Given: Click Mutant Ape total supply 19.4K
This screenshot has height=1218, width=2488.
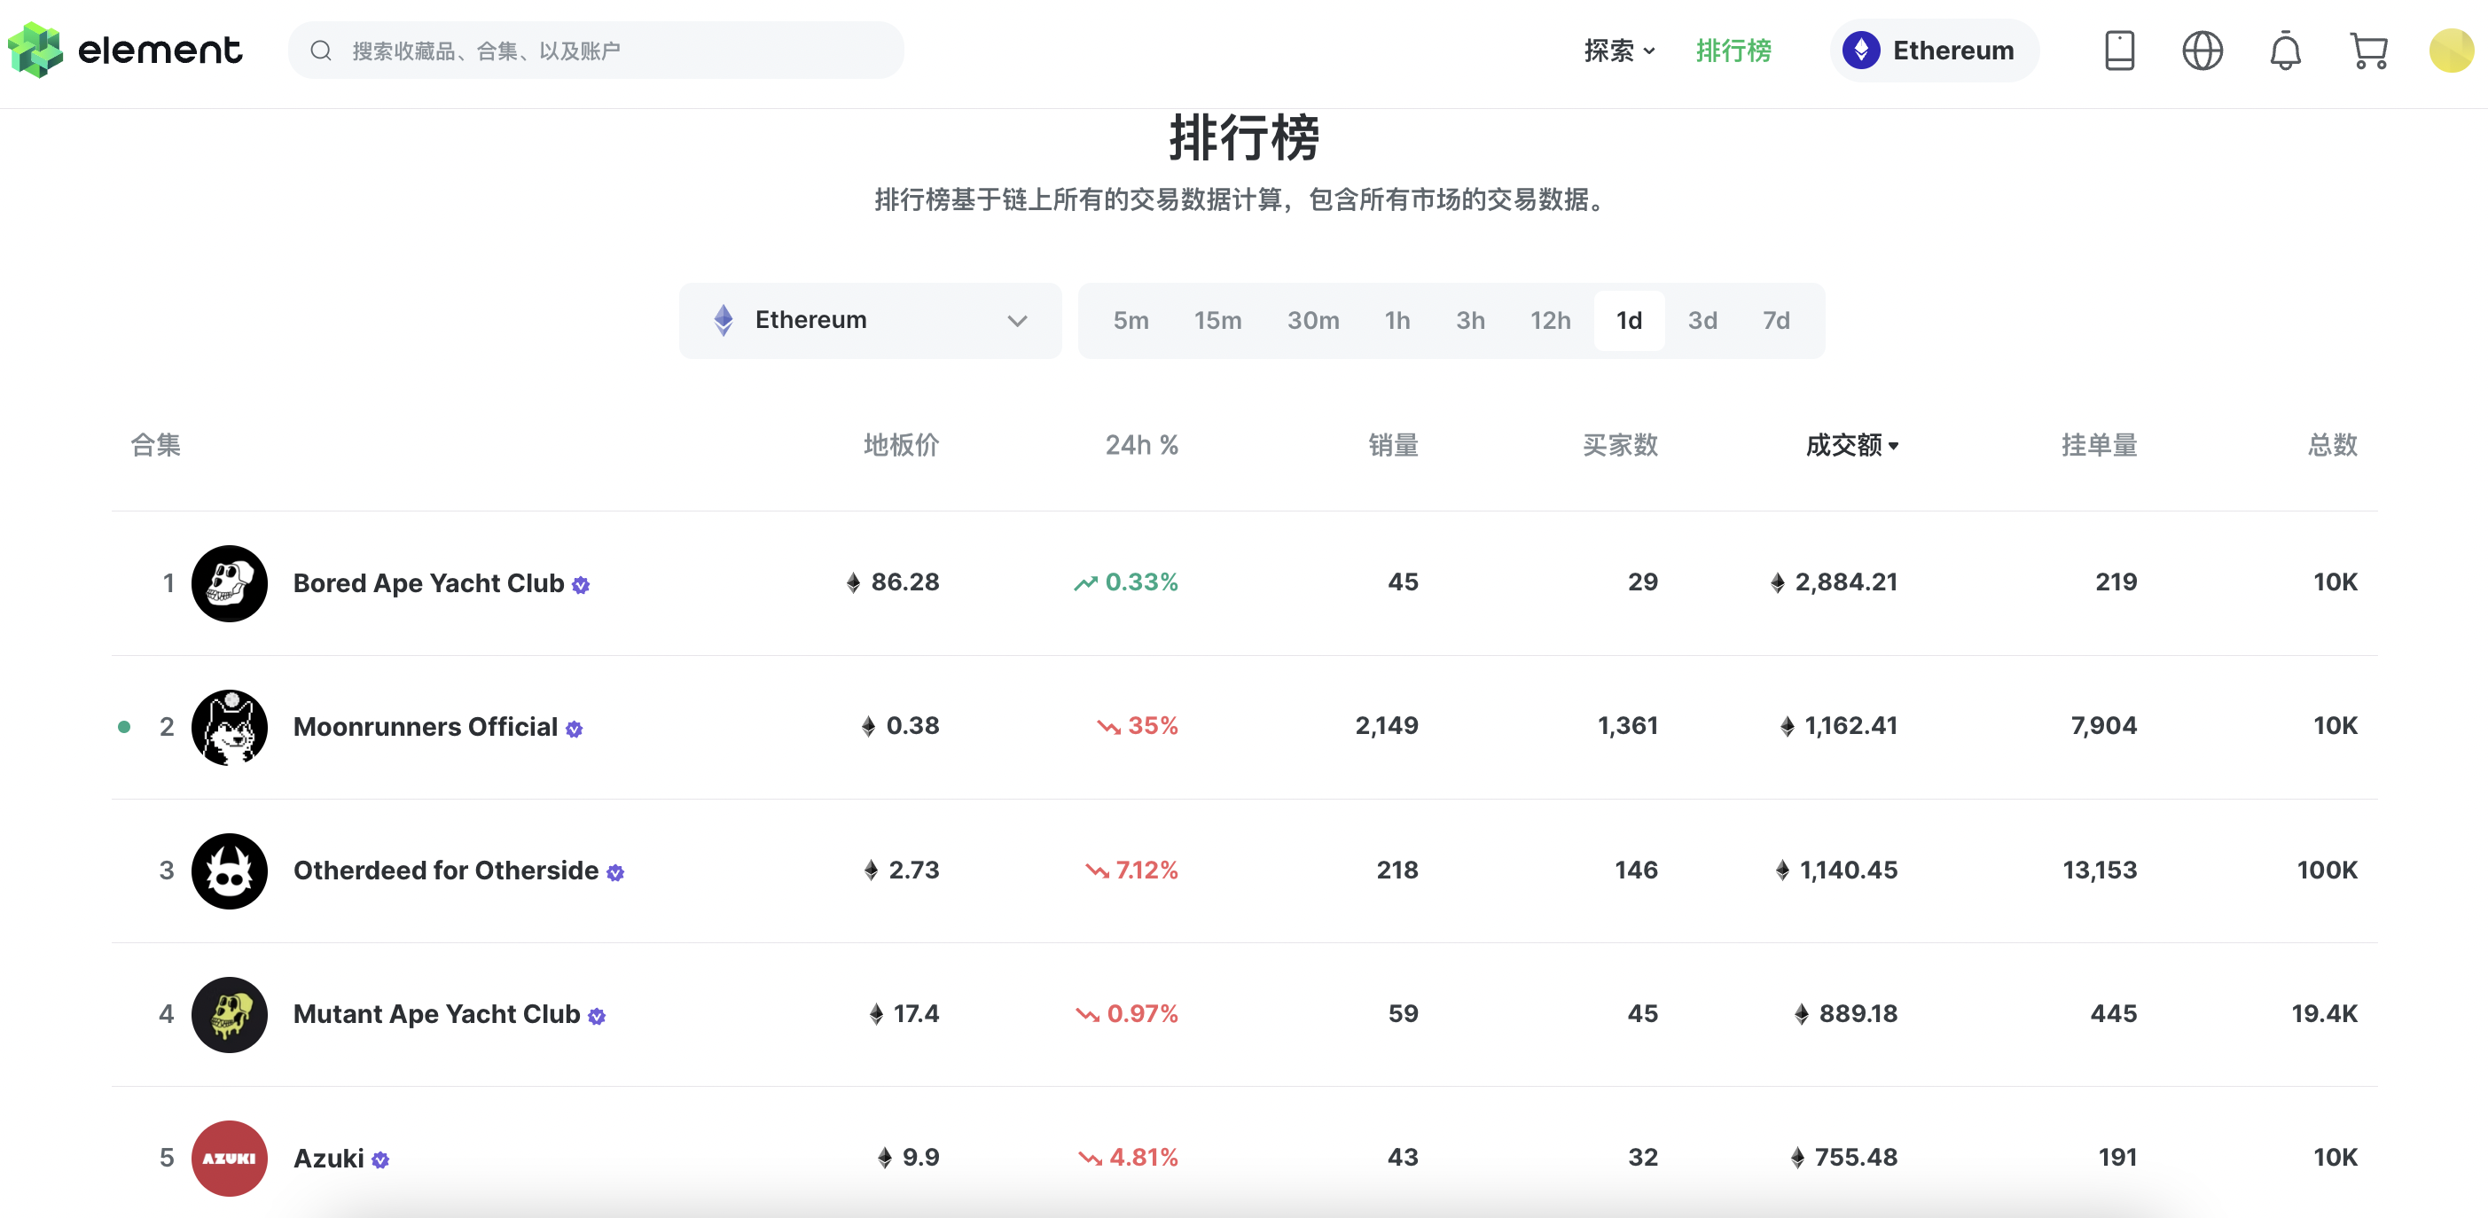Looking at the screenshot, I should (x=2324, y=1014).
